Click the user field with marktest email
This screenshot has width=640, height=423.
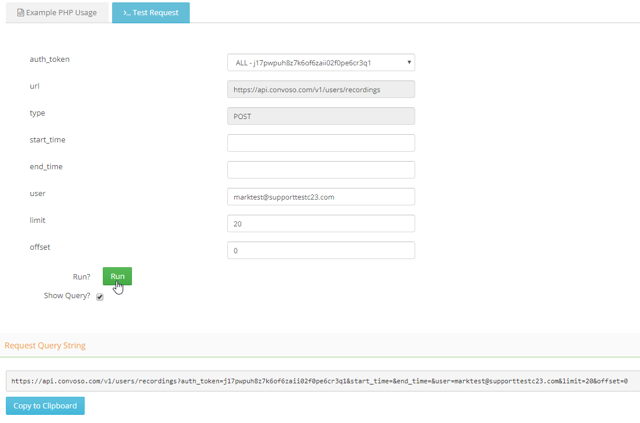click(321, 197)
